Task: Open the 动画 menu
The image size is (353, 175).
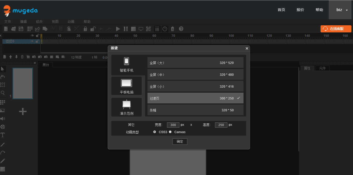Action: [x=71, y=22]
